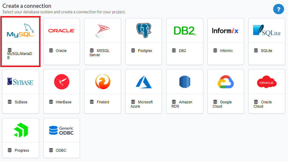The image size is (288, 162).
Task: Click the Informix label text
Action: pos(226,51)
